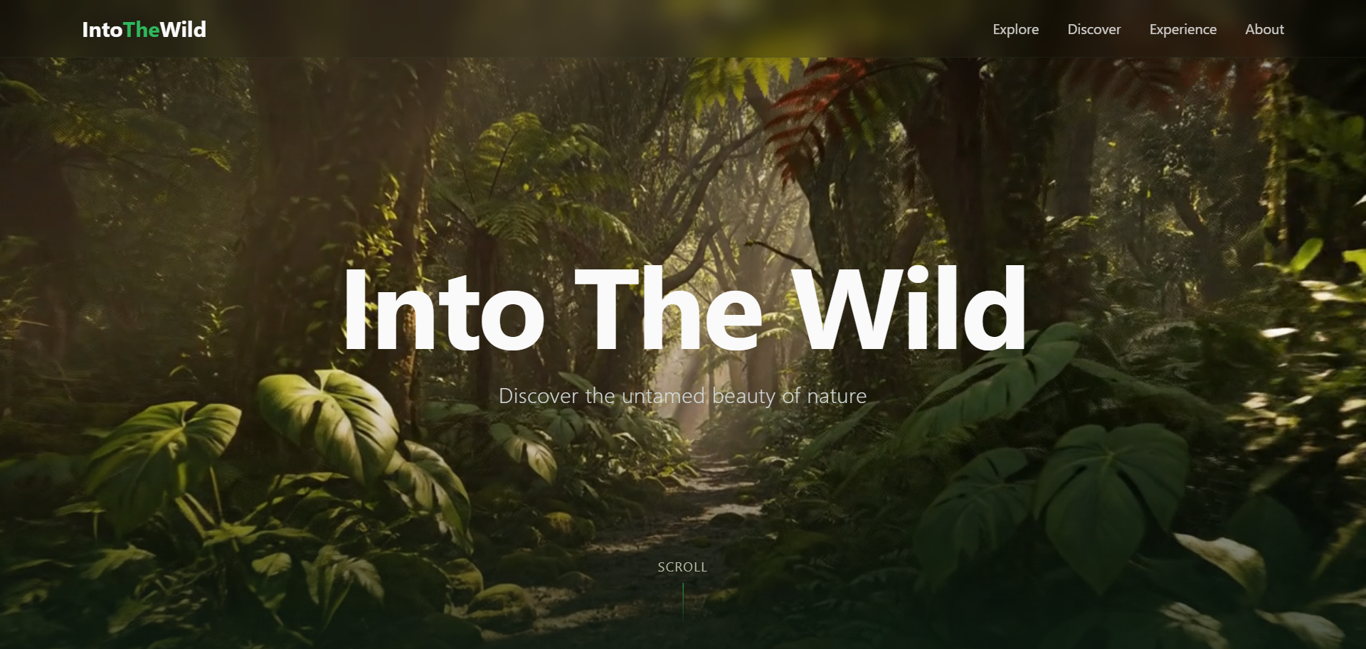Select the Experience menu link
Screen dimensions: 1366x649
point(1182,29)
